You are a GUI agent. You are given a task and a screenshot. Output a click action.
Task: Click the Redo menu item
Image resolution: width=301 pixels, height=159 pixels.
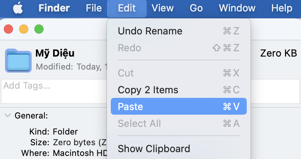coord(129,48)
